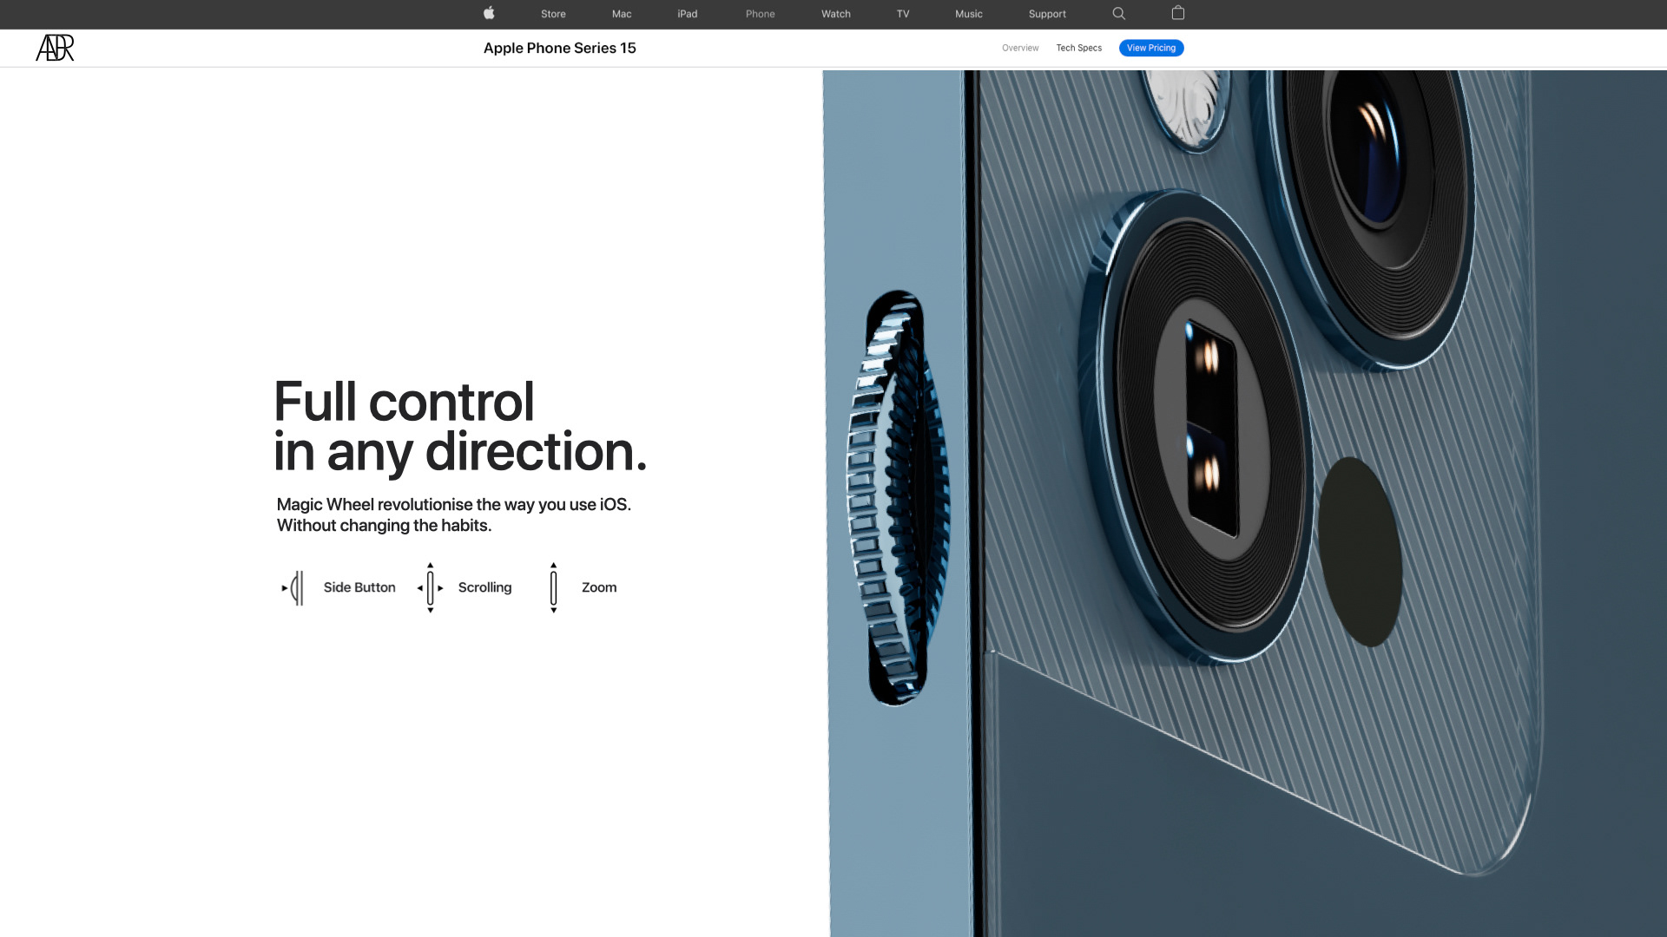
Task: Go to iPad in navigation
Action: pos(687,14)
